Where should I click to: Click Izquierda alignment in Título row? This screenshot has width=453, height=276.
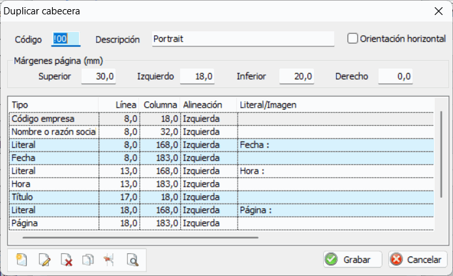click(209, 197)
